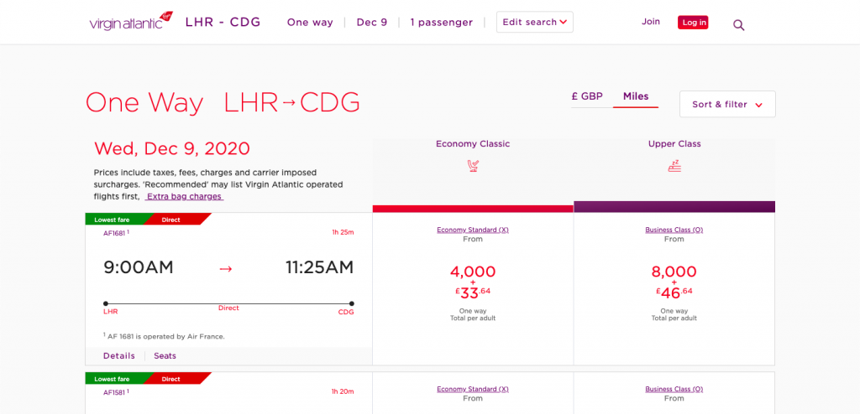Click the Upper Class sleeper icon

coord(674,165)
